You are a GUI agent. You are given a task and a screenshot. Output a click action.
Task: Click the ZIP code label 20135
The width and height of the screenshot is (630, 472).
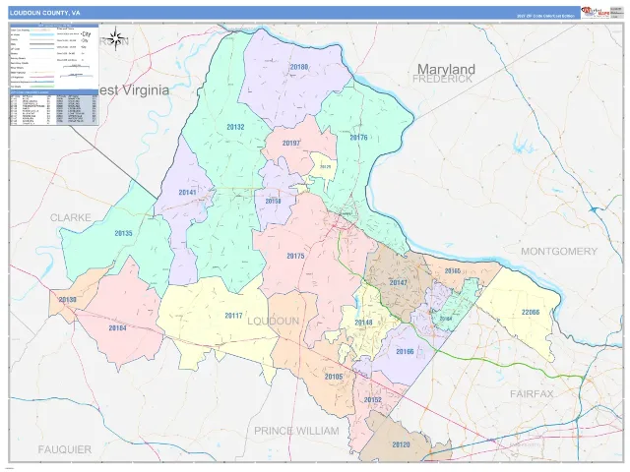click(123, 233)
